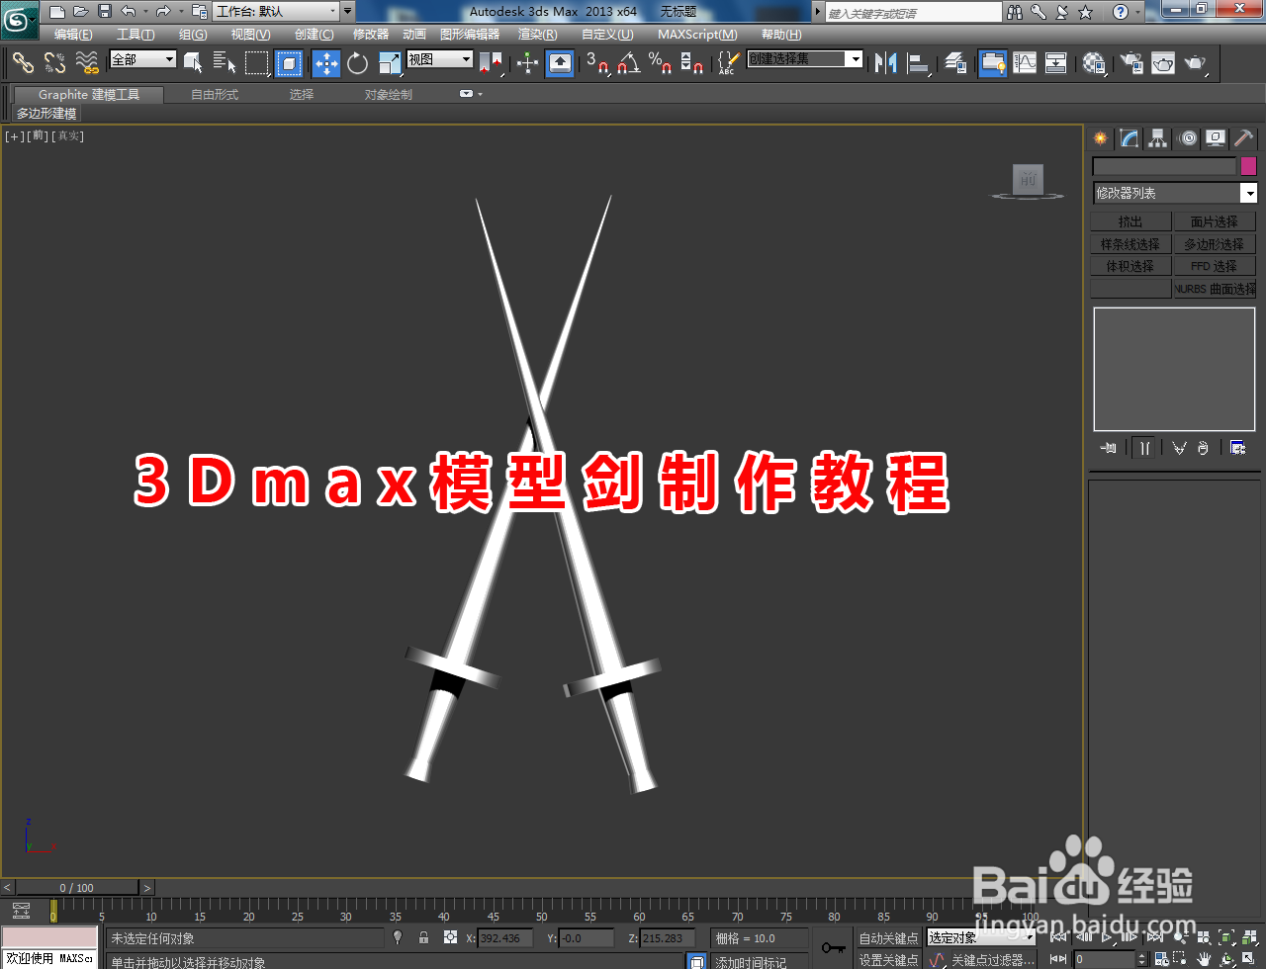Toggle the pin stack icon under modifier stack
Image resolution: width=1266 pixels, height=969 pixels.
point(1109,448)
